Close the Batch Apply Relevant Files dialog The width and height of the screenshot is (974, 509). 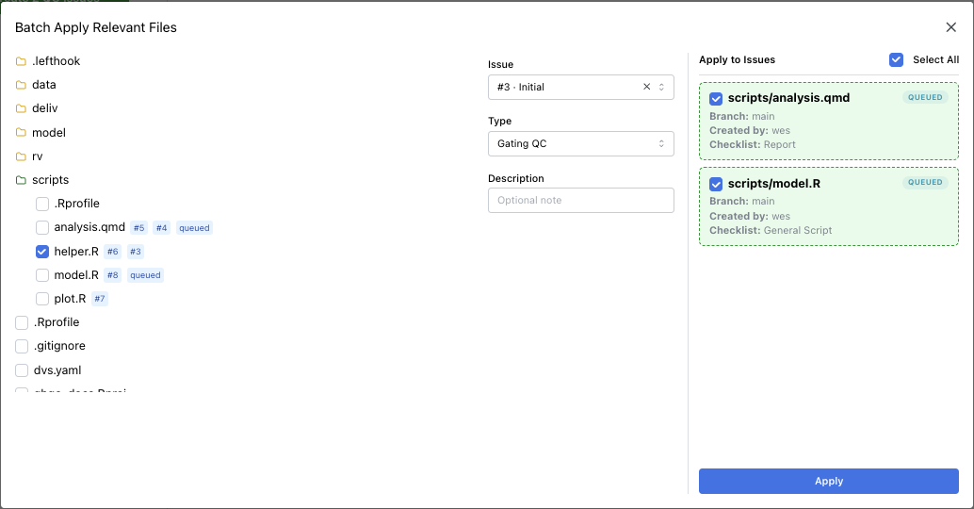click(950, 27)
